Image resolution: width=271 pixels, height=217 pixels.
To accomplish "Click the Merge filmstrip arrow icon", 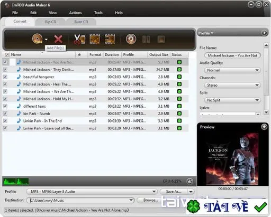I will 110,39.
